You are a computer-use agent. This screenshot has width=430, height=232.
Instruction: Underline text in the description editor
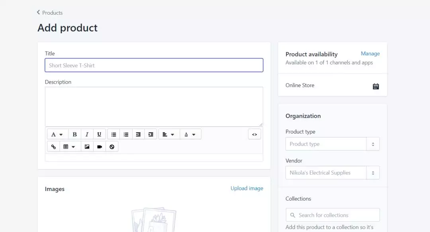coord(99,134)
